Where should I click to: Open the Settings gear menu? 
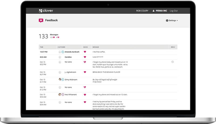coord(172,20)
